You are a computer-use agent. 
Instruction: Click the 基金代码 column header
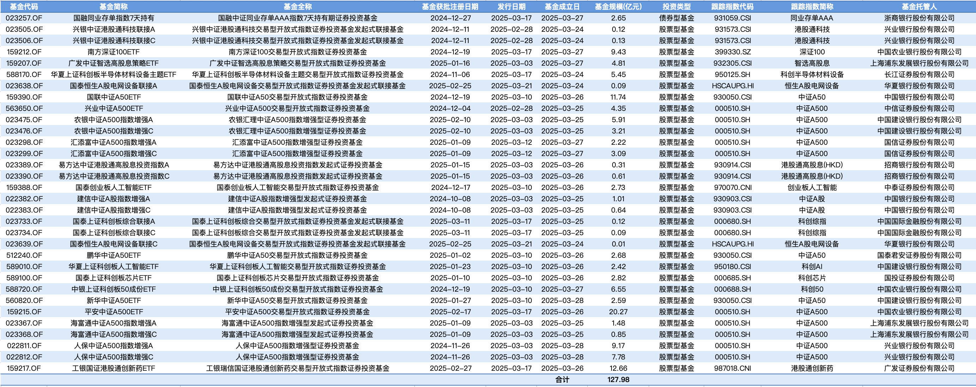(x=24, y=6)
